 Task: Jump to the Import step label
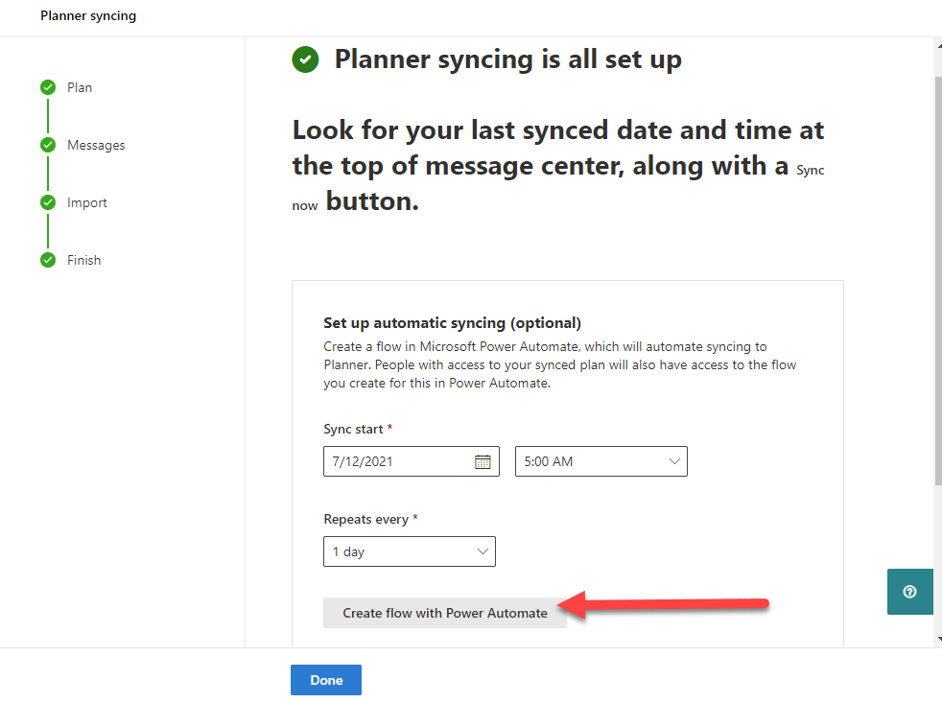[87, 202]
